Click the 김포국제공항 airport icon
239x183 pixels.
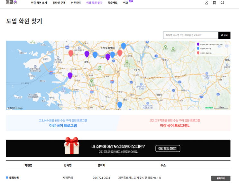point(79,48)
